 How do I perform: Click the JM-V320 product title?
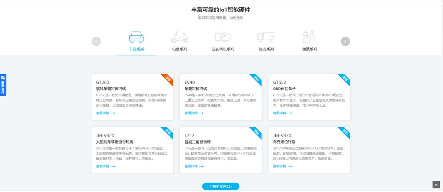(x=105, y=136)
